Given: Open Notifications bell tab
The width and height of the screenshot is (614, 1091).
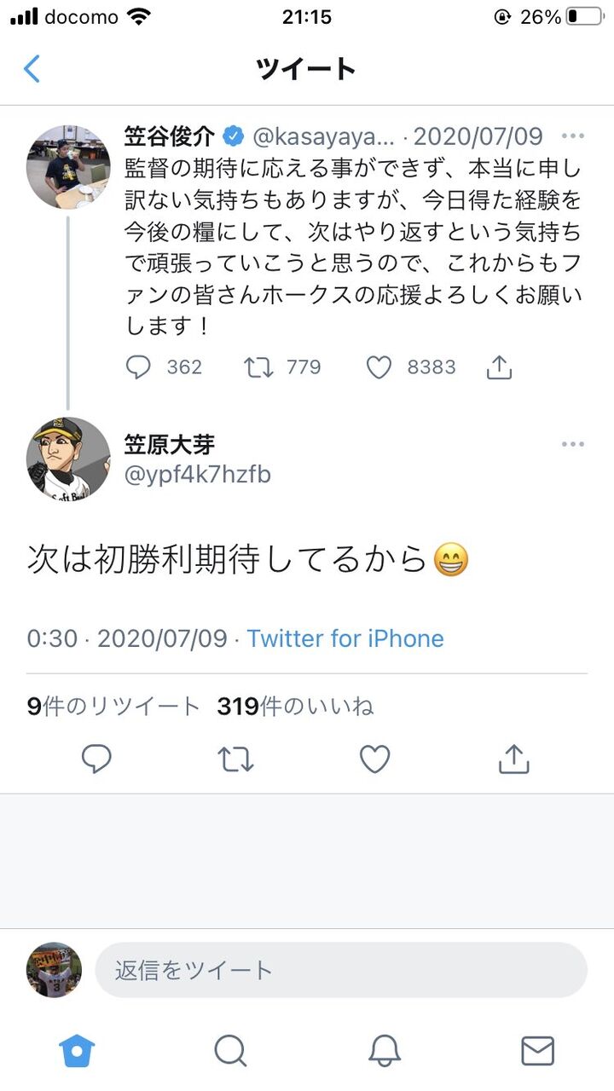Looking at the screenshot, I should click(384, 1051).
